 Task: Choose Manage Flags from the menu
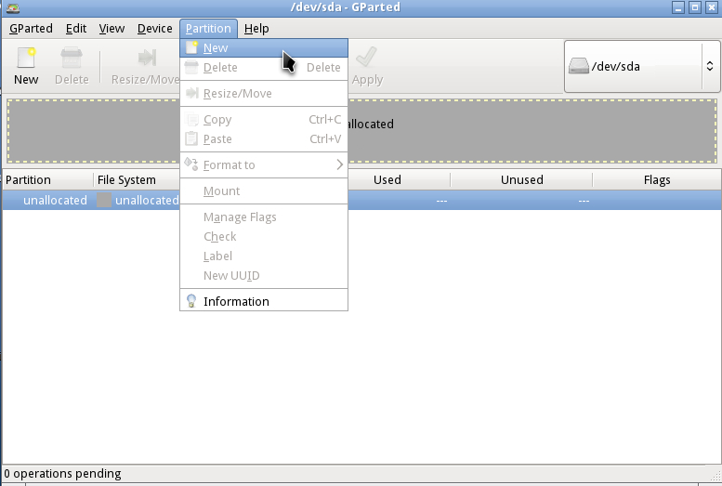click(264, 217)
